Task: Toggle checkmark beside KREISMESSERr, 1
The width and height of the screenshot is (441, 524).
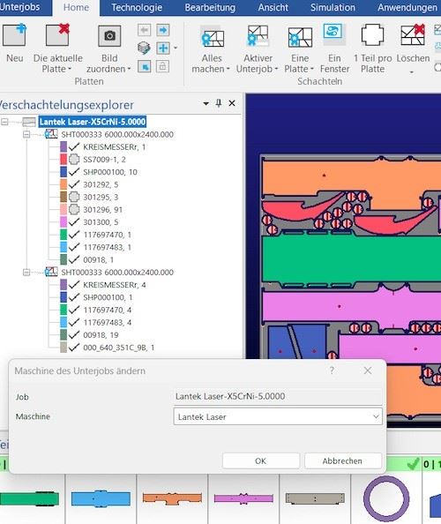Action: click(x=74, y=146)
